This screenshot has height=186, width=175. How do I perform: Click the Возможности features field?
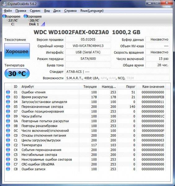(117, 78)
